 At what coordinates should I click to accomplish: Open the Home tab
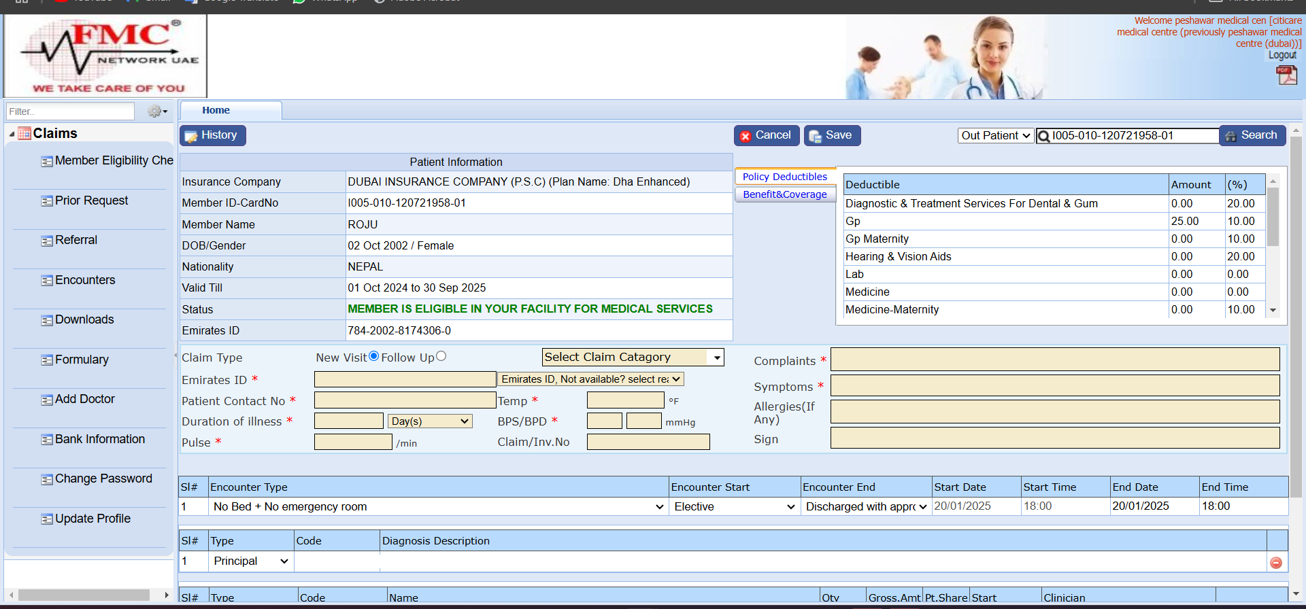(216, 110)
